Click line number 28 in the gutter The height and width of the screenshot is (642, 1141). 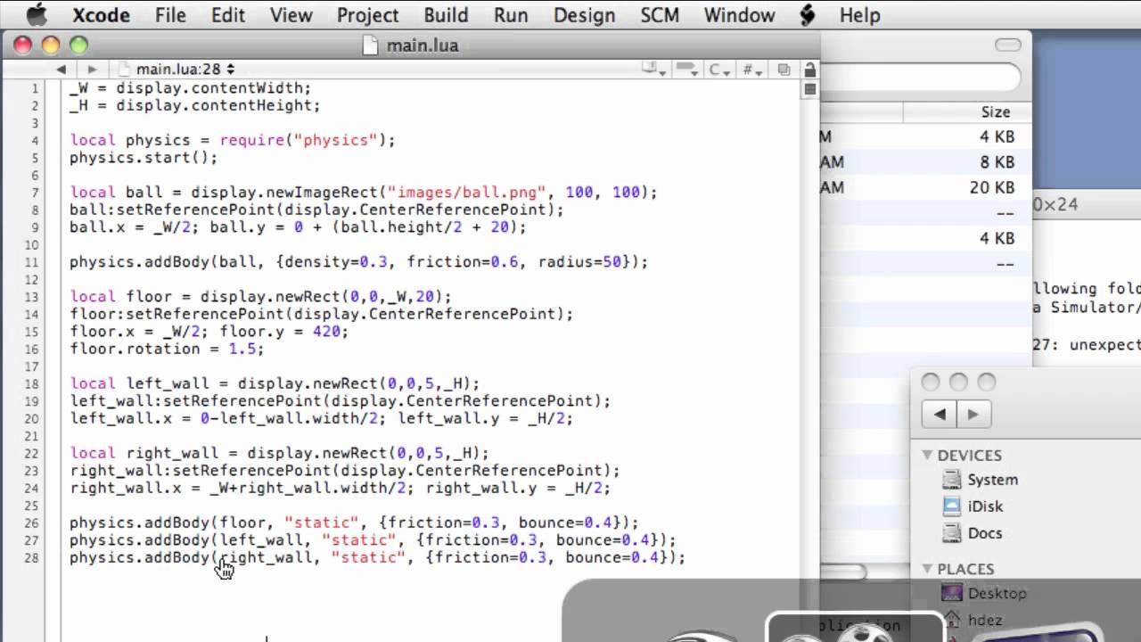click(x=32, y=558)
